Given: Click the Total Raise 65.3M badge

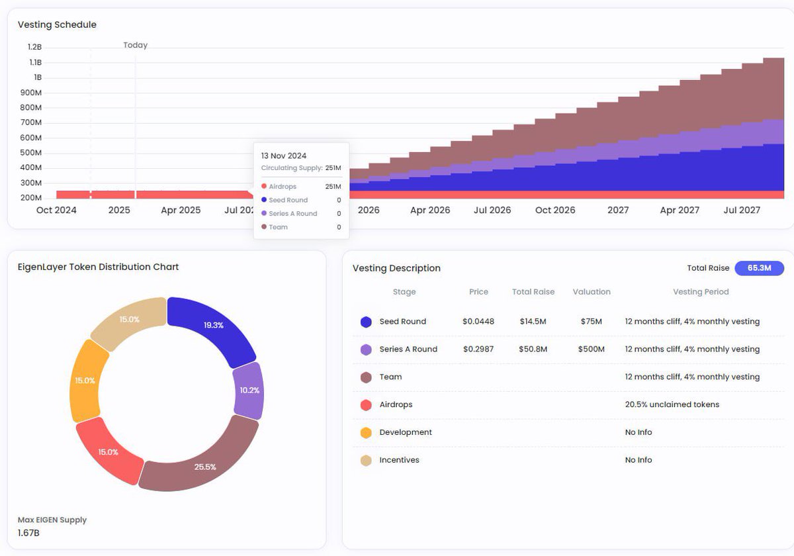Looking at the screenshot, I should click(759, 268).
